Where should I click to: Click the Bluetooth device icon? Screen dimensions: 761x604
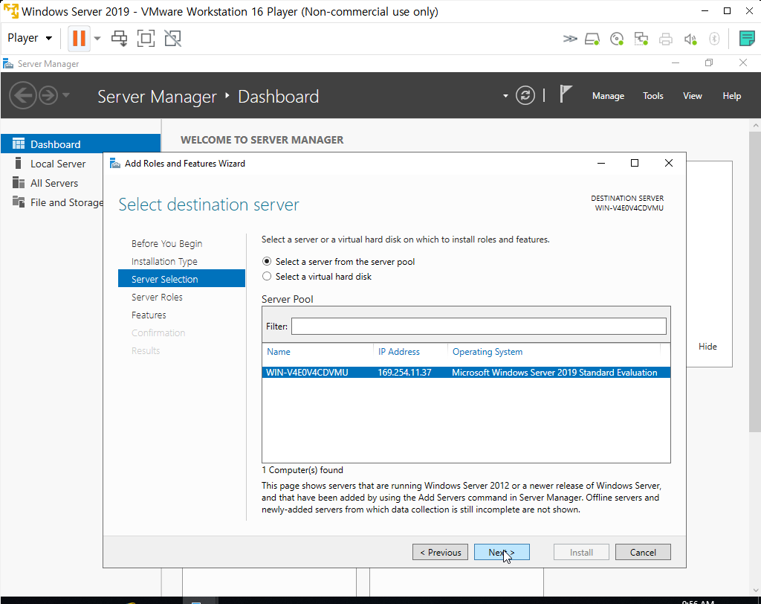click(x=714, y=39)
